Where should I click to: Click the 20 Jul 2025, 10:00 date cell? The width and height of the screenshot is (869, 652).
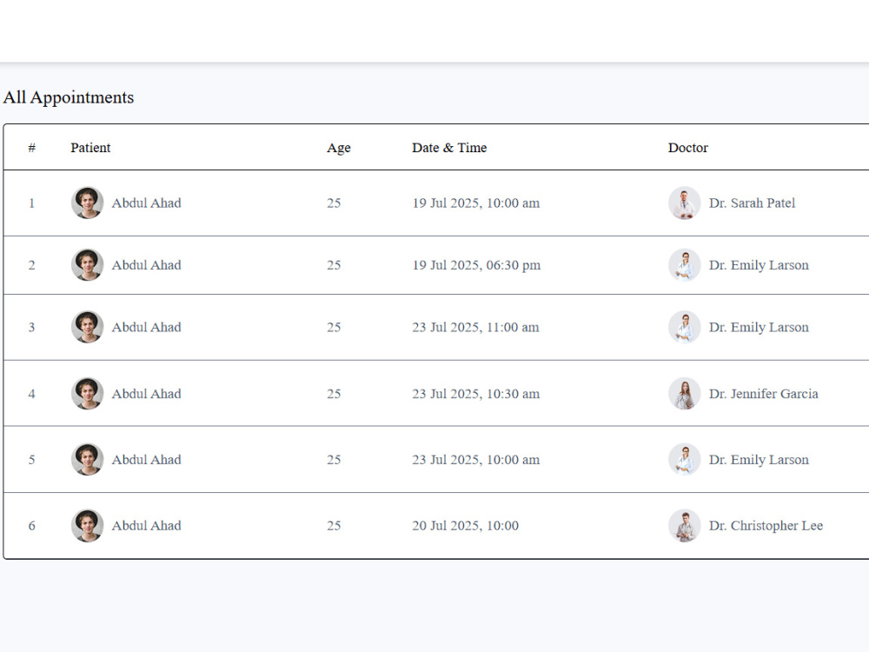click(x=466, y=526)
